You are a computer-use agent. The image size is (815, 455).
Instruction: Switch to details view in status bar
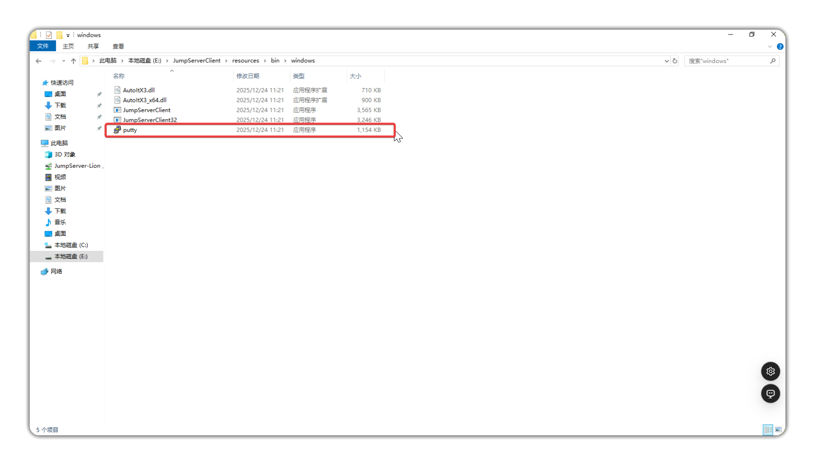pyautogui.click(x=768, y=430)
